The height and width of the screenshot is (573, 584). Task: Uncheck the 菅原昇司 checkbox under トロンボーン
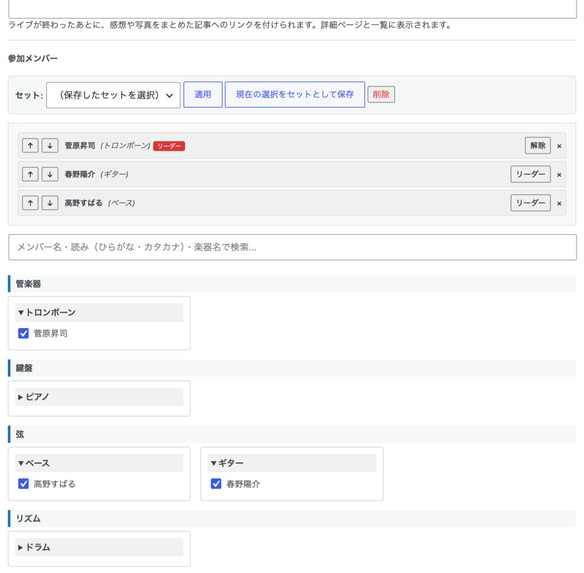23,333
